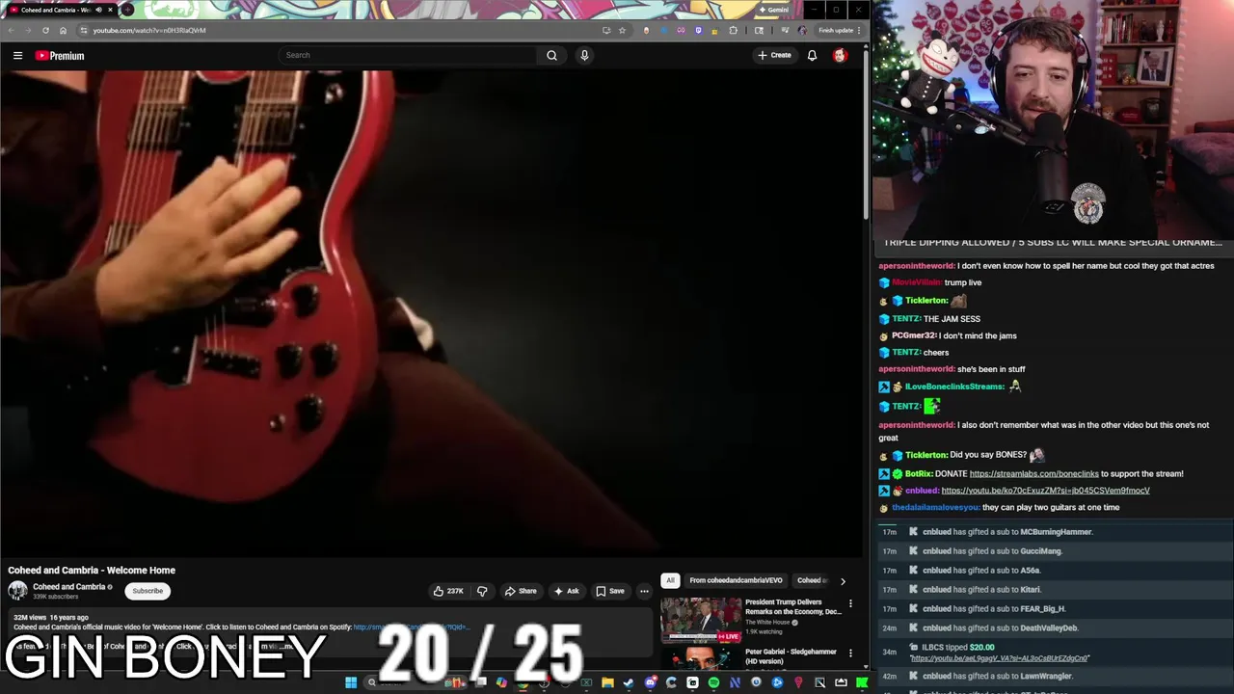Open the YouTube hamburger guide menu
Screen dimensions: 1234x694
click(17, 55)
